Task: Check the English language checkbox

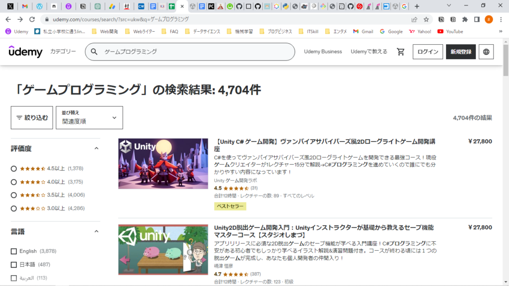Action: pyautogui.click(x=13, y=251)
